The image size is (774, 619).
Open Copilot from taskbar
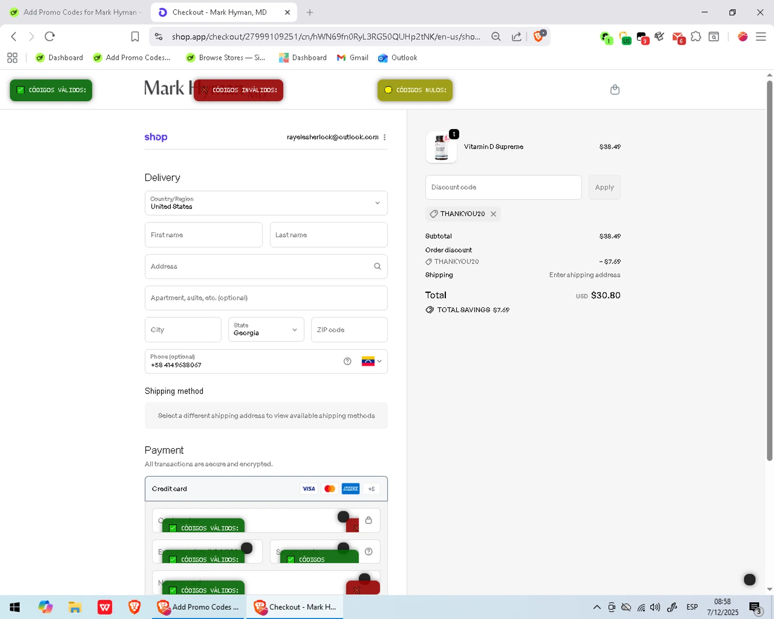(x=45, y=607)
